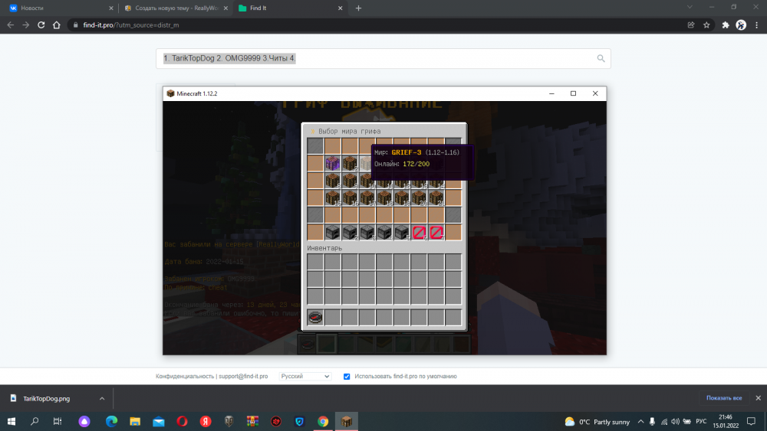Choose the crafting table numbered 19

(x=402, y=198)
